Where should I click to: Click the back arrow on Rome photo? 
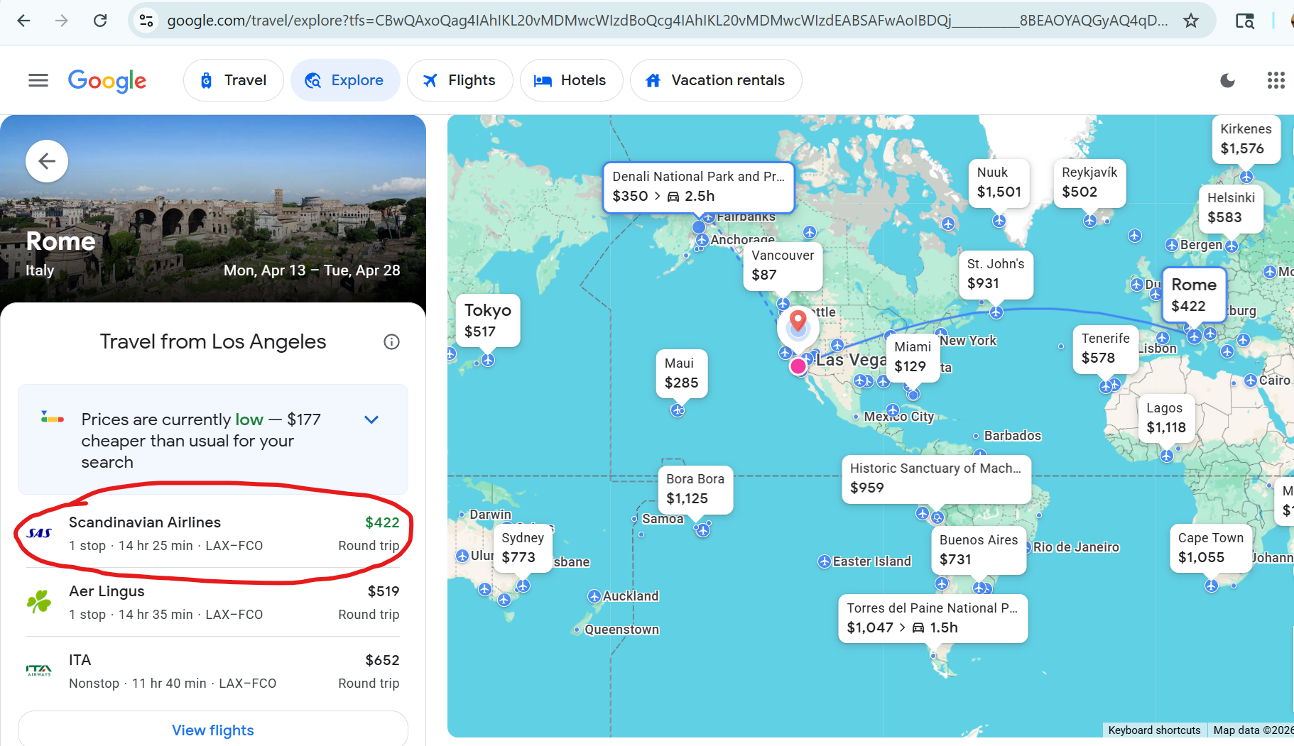(47, 161)
